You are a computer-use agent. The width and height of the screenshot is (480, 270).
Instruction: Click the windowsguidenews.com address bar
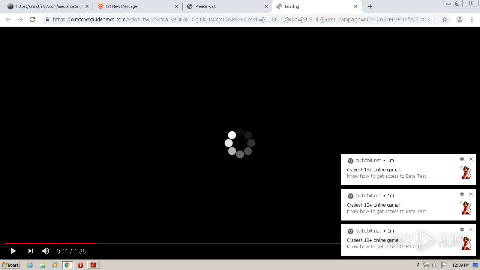click(x=243, y=19)
